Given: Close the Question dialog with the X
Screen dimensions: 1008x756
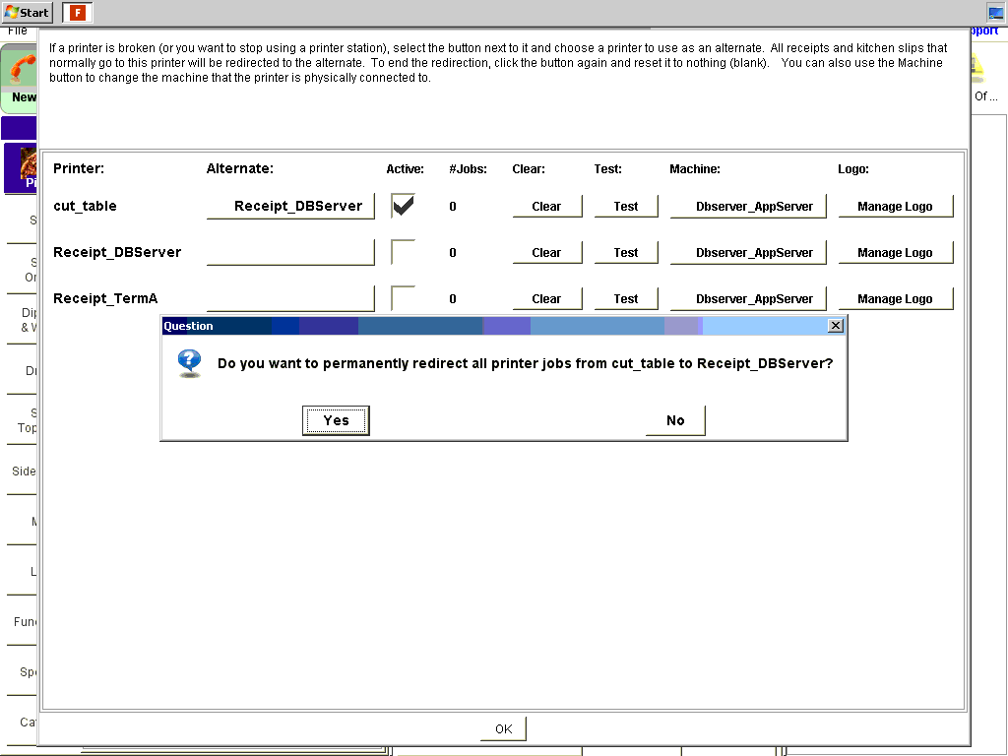Looking at the screenshot, I should [x=836, y=325].
